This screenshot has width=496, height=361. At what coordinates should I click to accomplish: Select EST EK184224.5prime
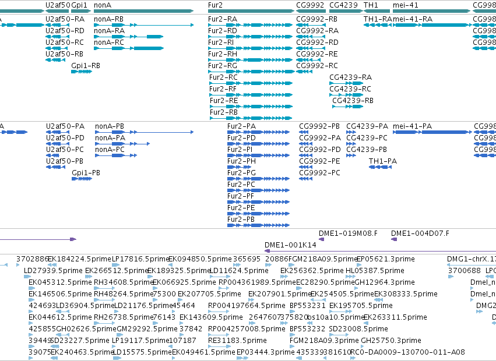coord(52,265)
